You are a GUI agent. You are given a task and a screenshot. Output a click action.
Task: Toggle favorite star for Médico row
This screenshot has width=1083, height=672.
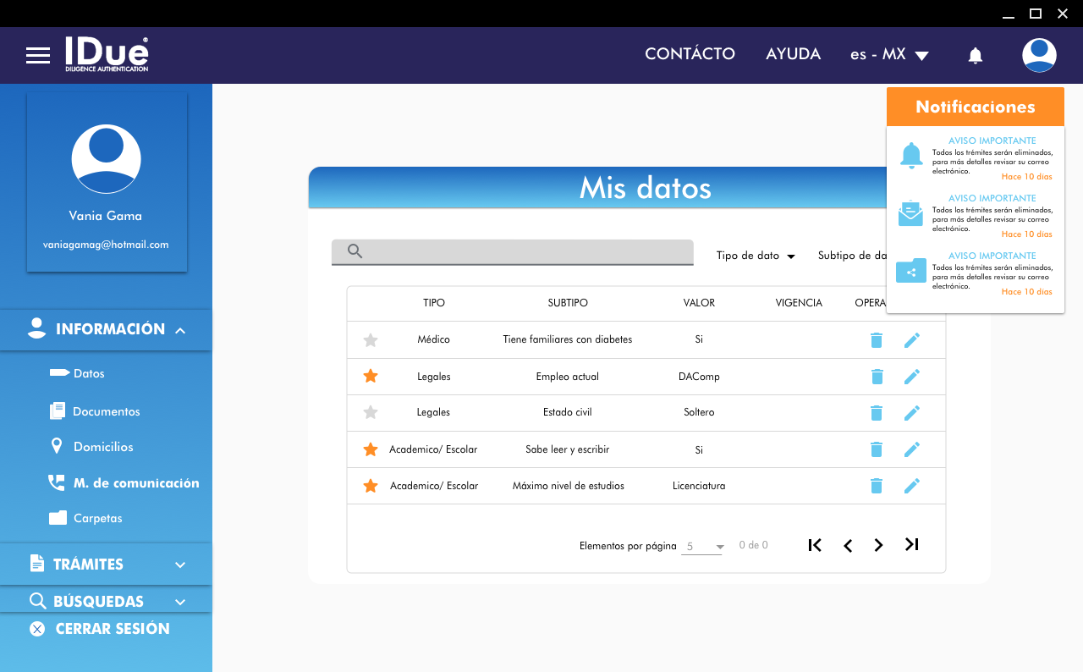(371, 340)
